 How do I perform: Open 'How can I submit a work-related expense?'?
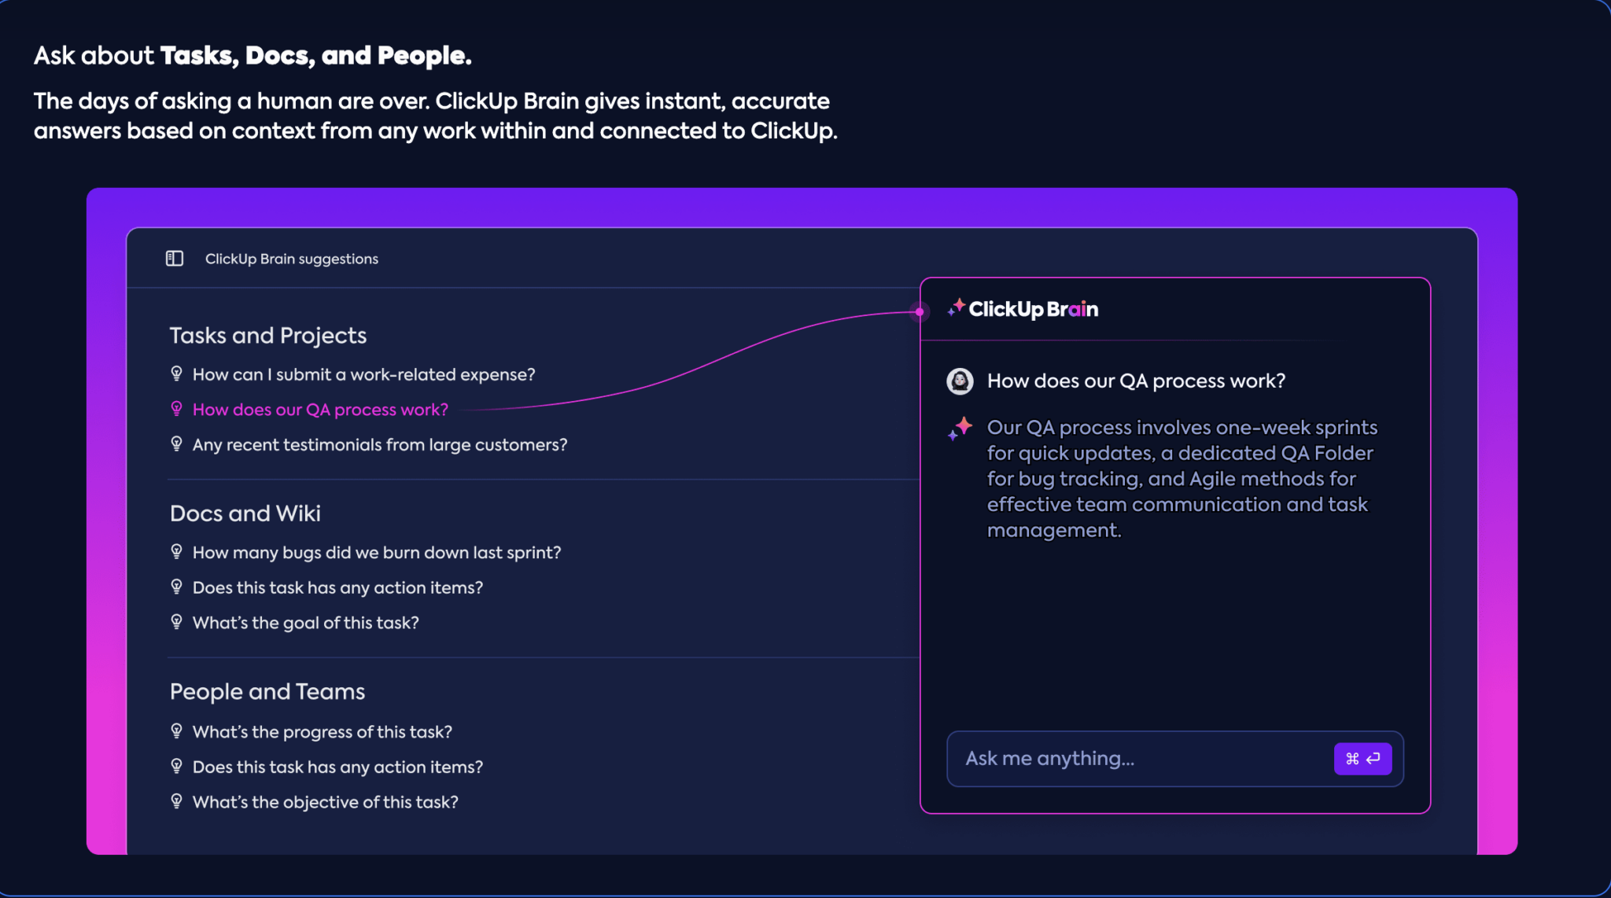coord(364,374)
